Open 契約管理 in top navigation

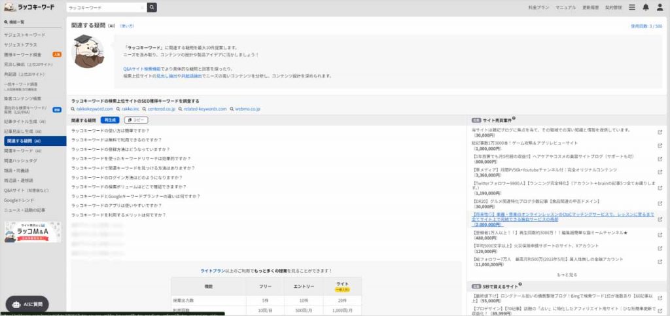614,8
